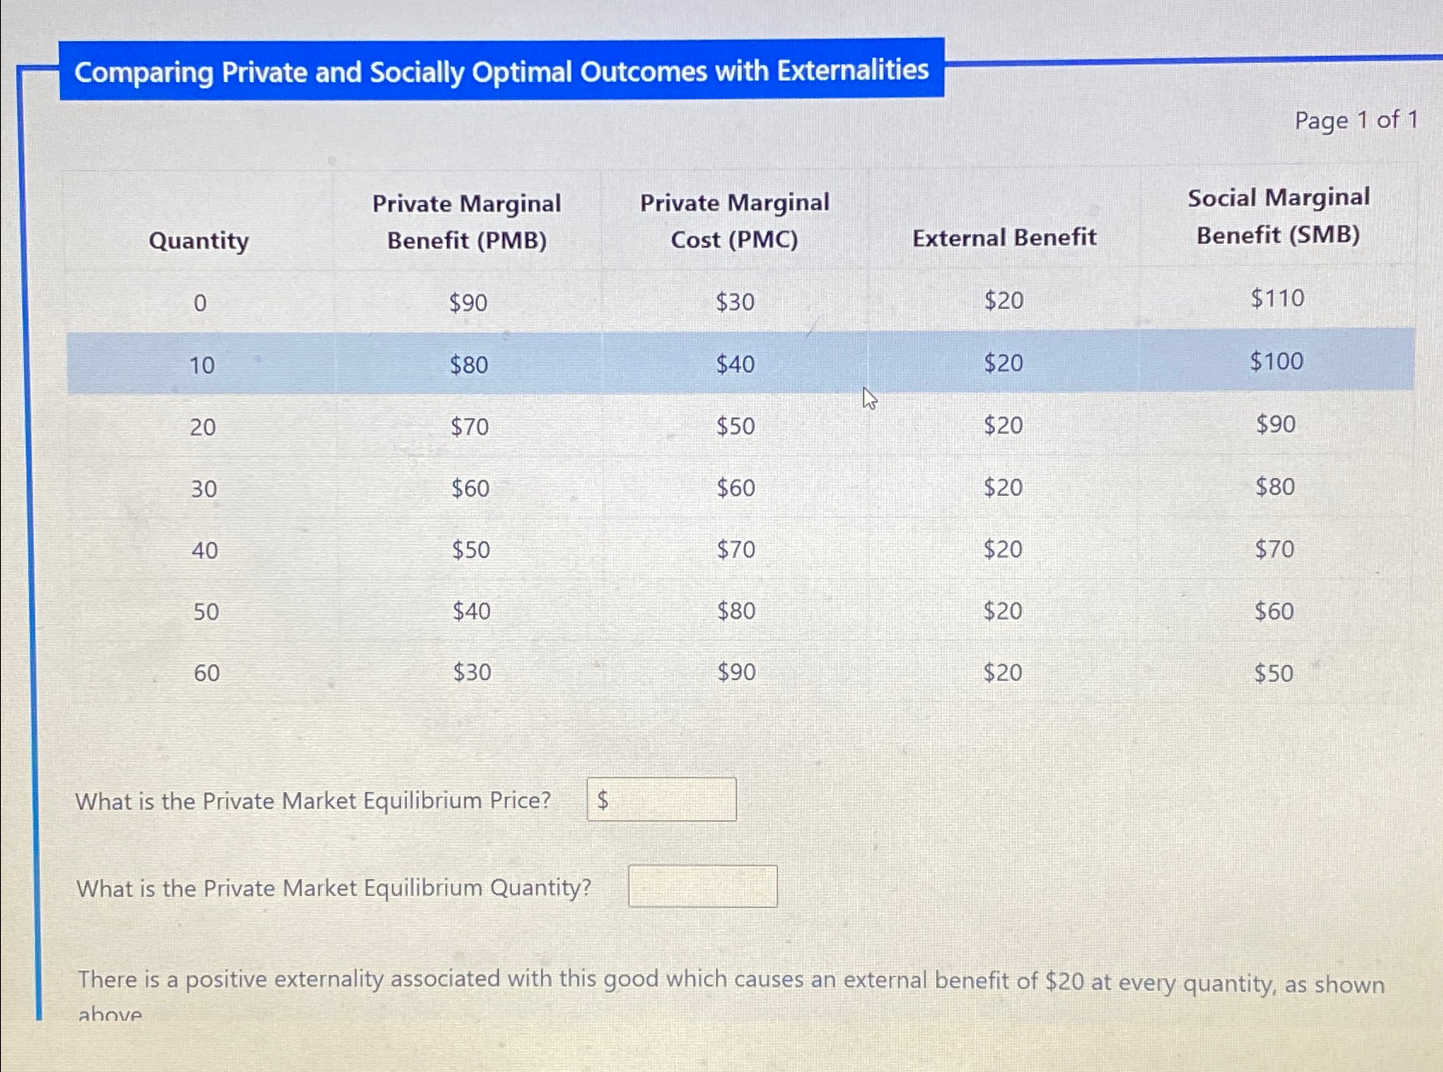
Task: Click the Quantity column header
Action: (198, 241)
